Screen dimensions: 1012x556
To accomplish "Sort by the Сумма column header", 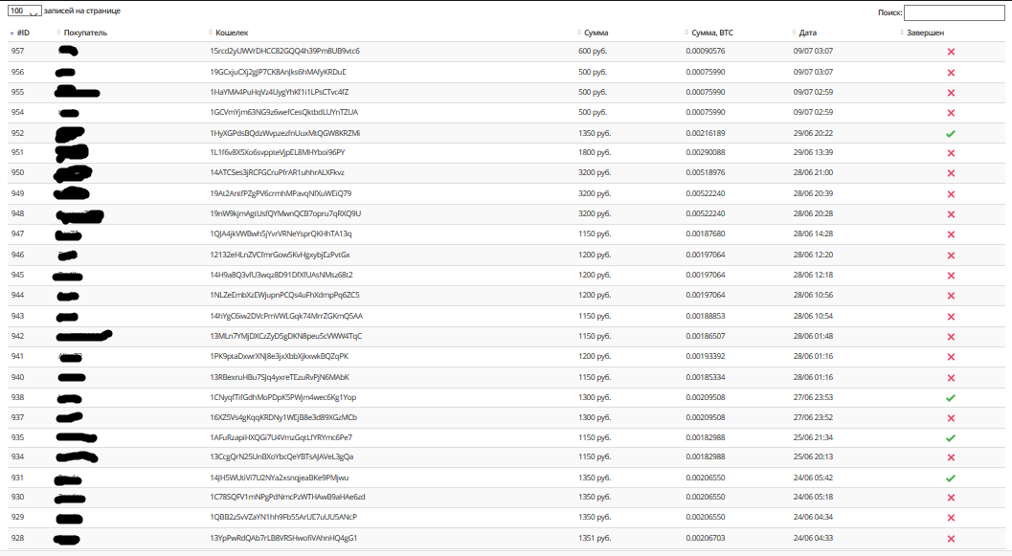I will 596,33.
